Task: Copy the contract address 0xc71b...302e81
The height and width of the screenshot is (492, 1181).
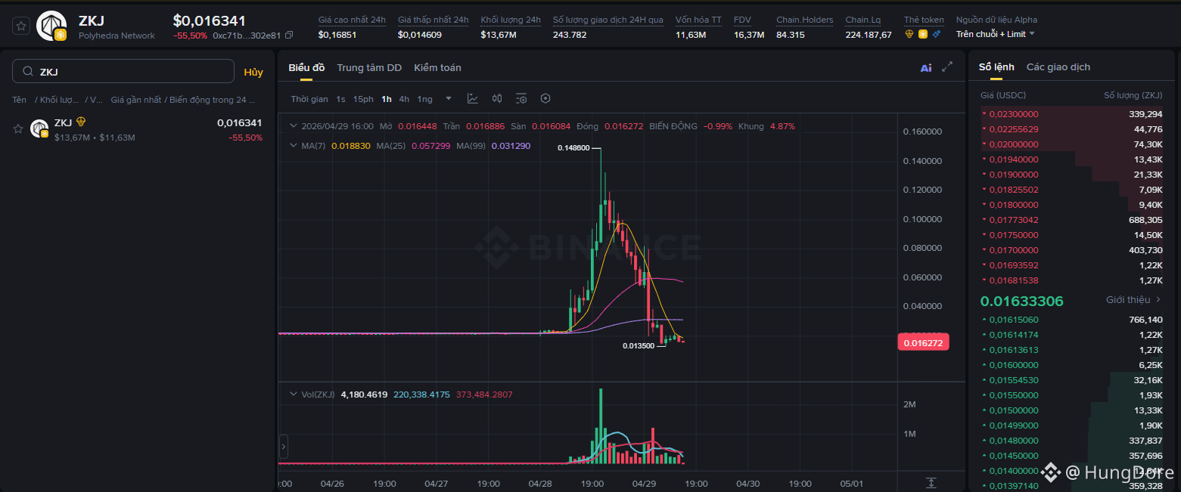Action: coord(289,36)
